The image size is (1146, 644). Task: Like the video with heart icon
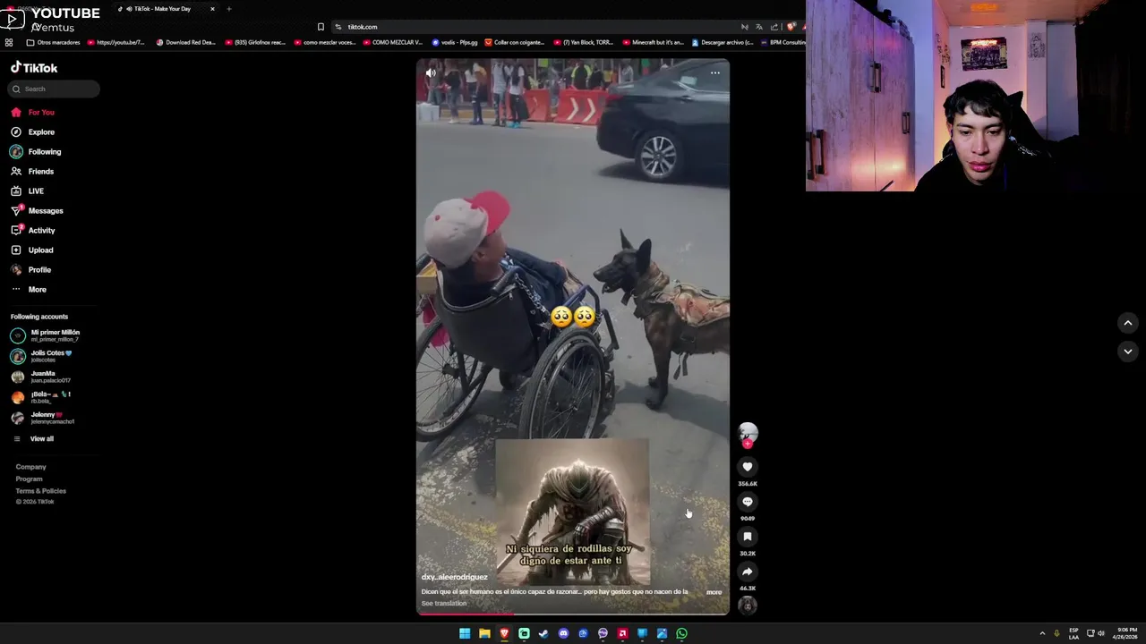click(x=748, y=467)
